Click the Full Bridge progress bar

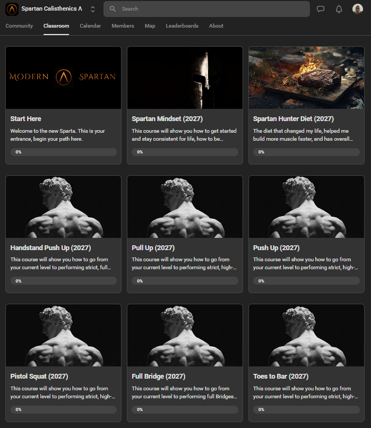click(185, 409)
